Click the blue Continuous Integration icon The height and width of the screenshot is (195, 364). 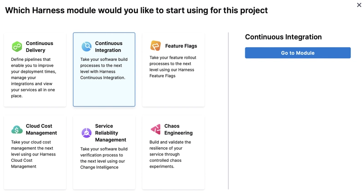86,47
